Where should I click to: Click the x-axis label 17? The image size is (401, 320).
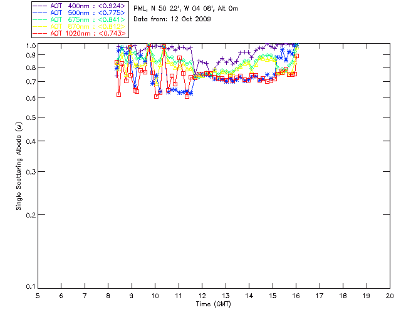[x=320, y=296]
